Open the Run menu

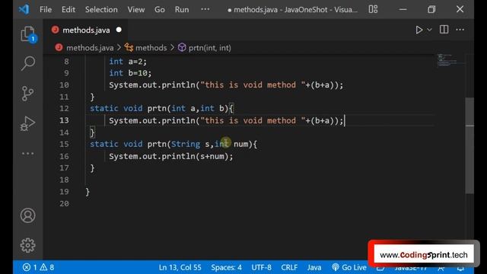pos(182,10)
